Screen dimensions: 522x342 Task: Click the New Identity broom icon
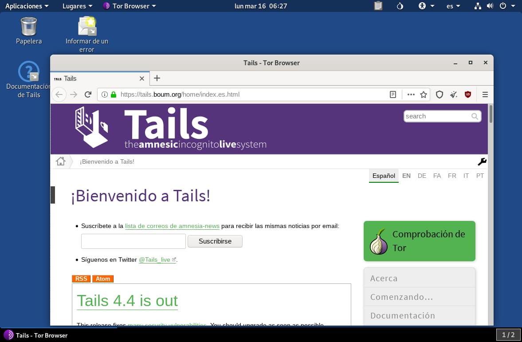point(453,94)
